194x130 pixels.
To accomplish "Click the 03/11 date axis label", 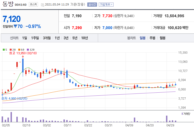I will click(68, 125).
